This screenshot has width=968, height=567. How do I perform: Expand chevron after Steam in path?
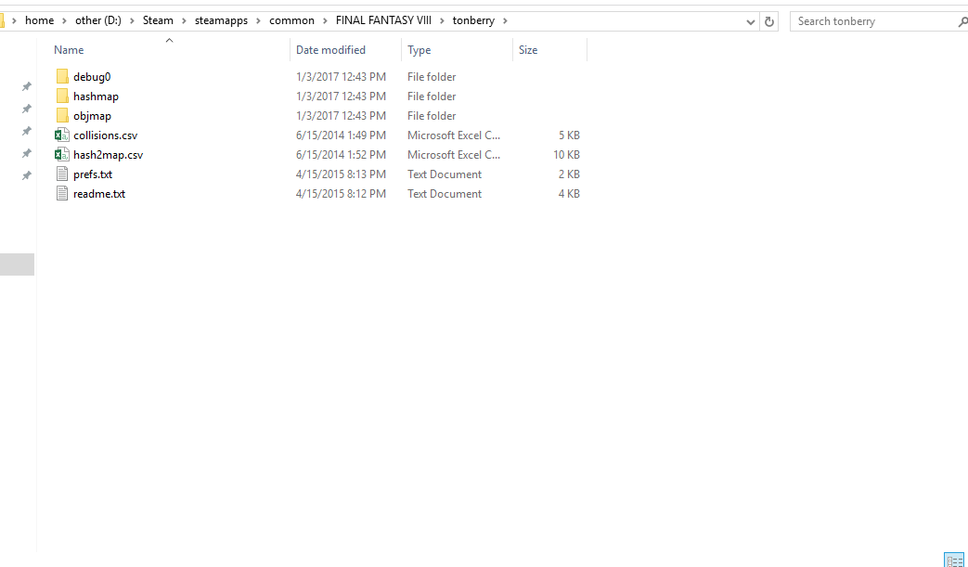184,21
